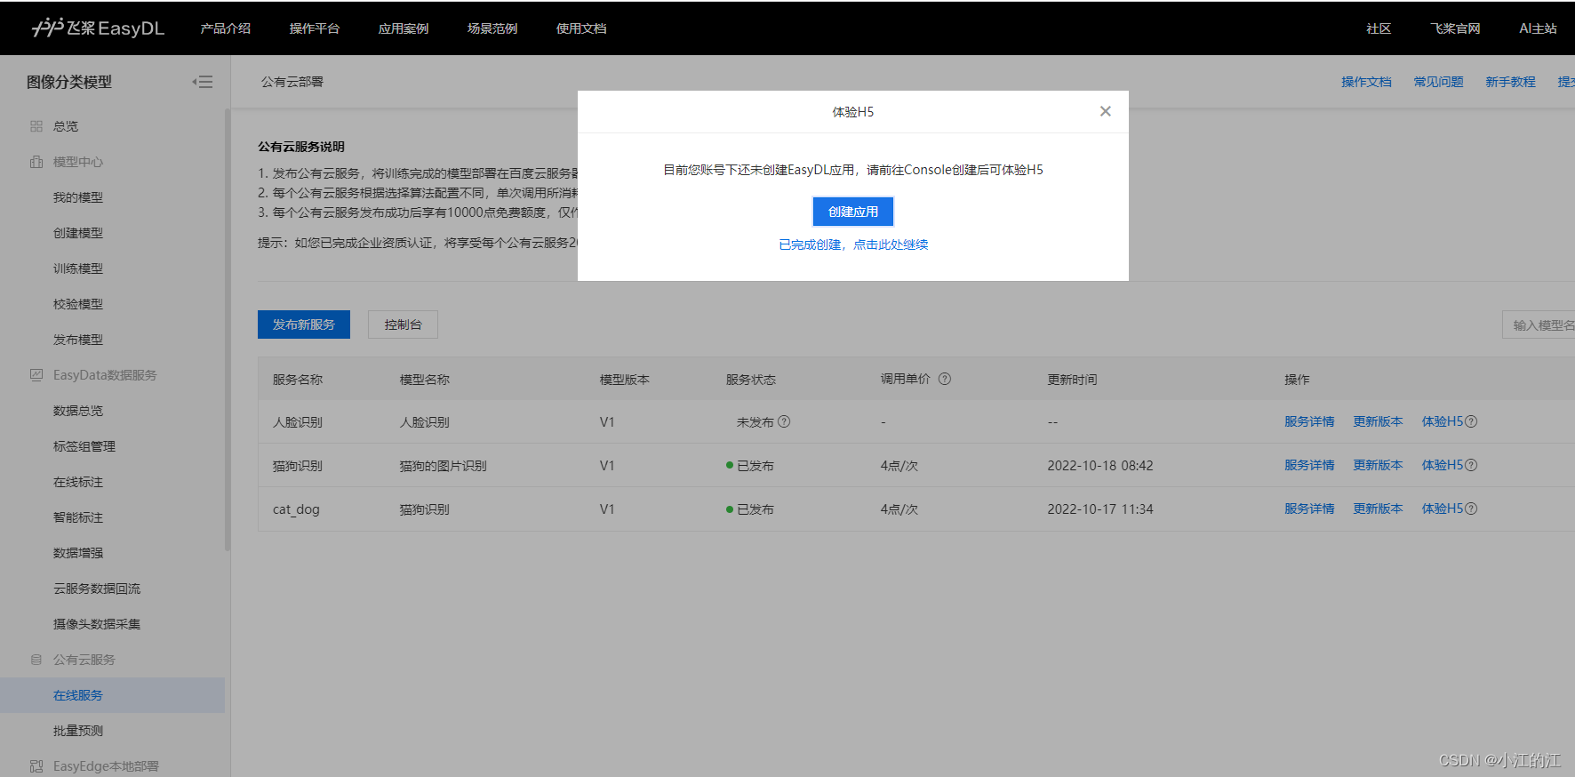Select 我的模型 in the sidebar
The image size is (1575, 777).
click(x=78, y=197)
